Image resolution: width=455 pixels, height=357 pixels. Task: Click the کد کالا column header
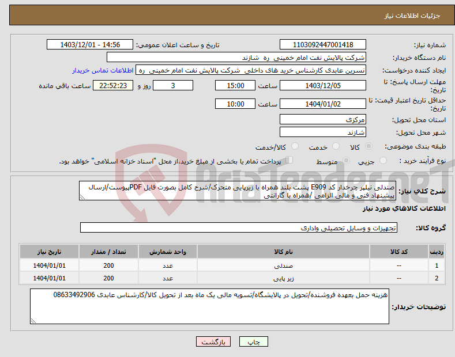pyautogui.click(x=398, y=252)
